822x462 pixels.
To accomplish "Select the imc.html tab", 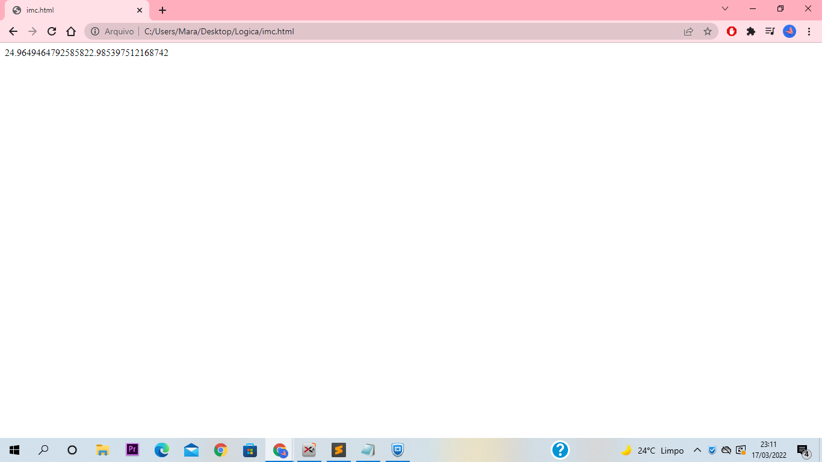I will pyautogui.click(x=76, y=10).
